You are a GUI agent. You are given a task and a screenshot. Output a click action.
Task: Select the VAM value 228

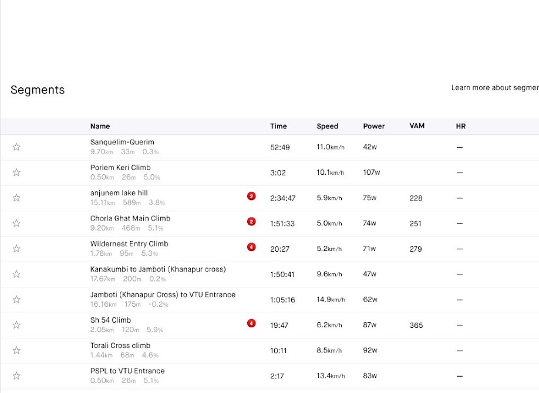416,198
